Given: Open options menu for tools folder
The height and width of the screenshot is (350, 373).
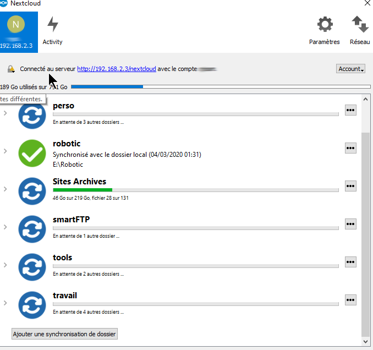Looking at the screenshot, I should 350,262.
